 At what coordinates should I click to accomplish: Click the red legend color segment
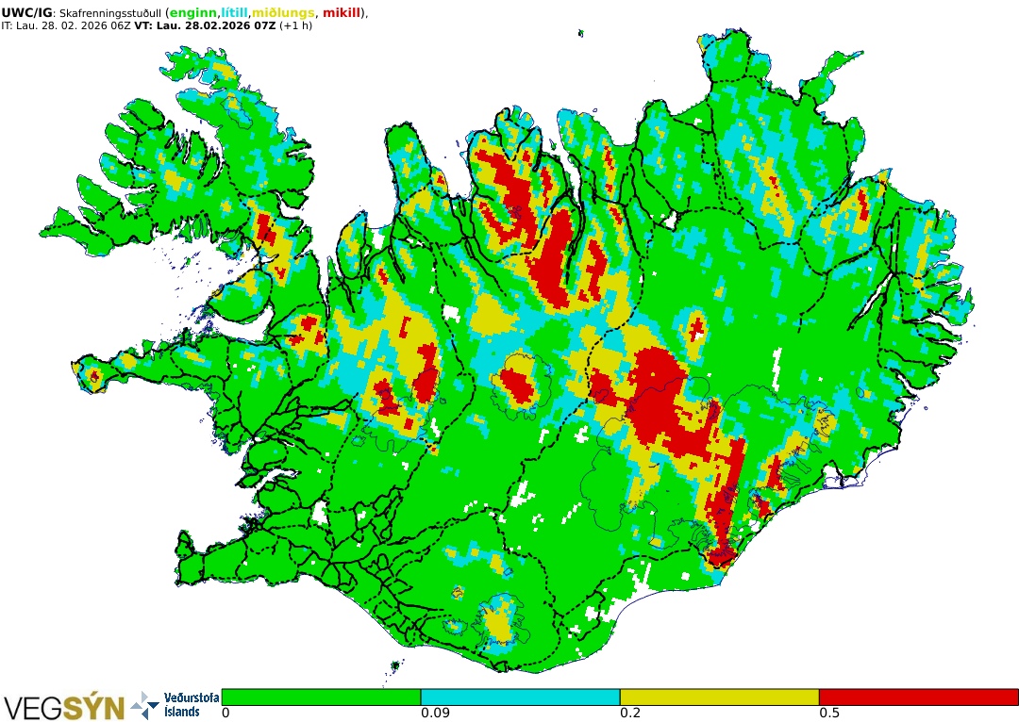pos(918,697)
